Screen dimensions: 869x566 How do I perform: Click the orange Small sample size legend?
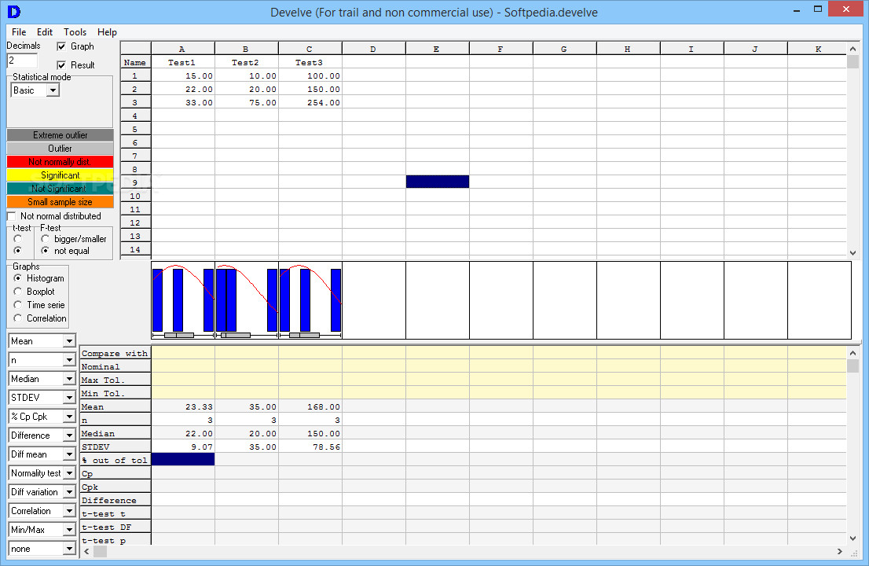coord(60,202)
